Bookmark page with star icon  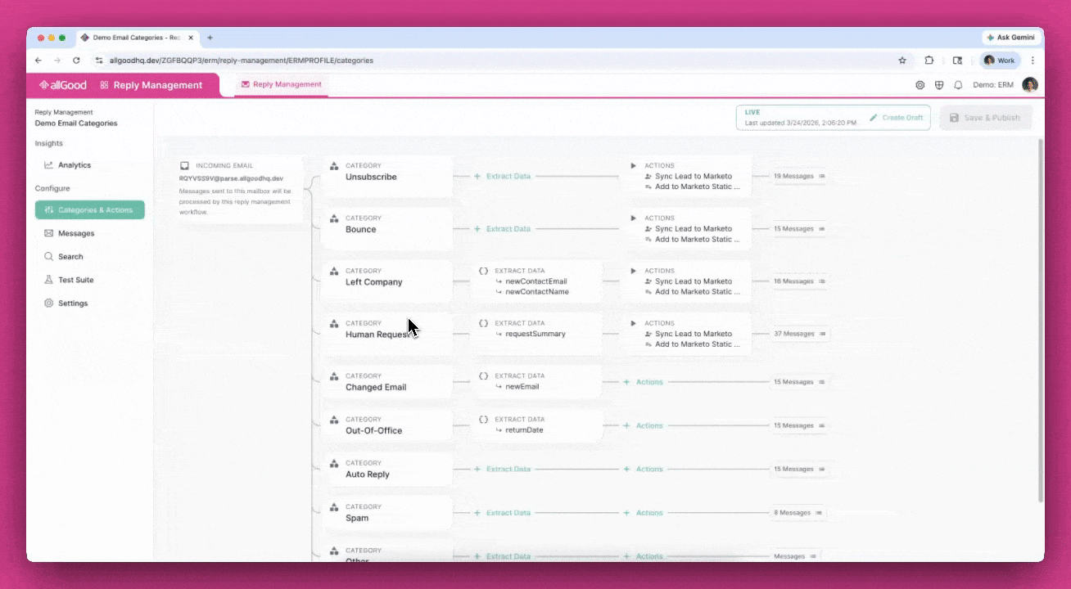pos(902,61)
